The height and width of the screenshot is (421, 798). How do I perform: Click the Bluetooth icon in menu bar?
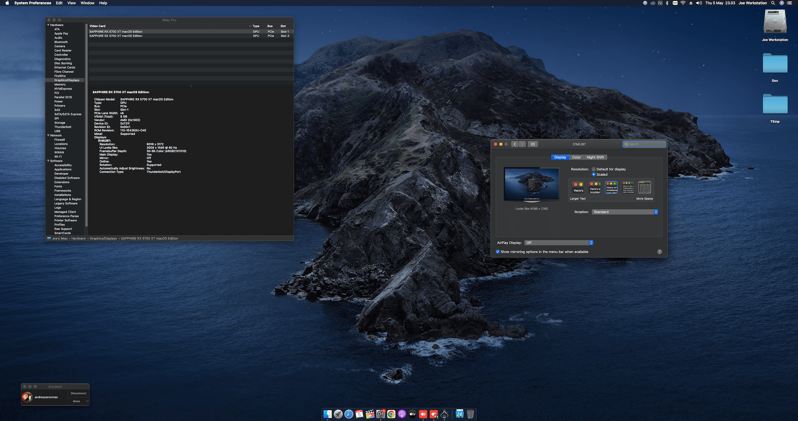click(x=667, y=3)
